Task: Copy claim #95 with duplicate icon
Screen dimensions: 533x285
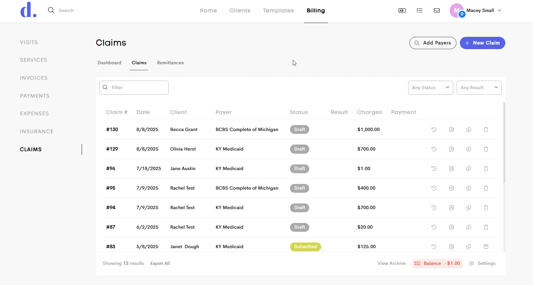Action: (468, 188)
